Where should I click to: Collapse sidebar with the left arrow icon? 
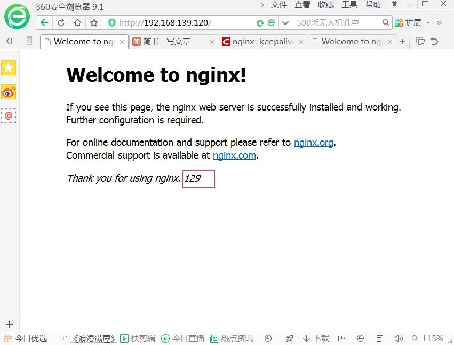(9, 41)
